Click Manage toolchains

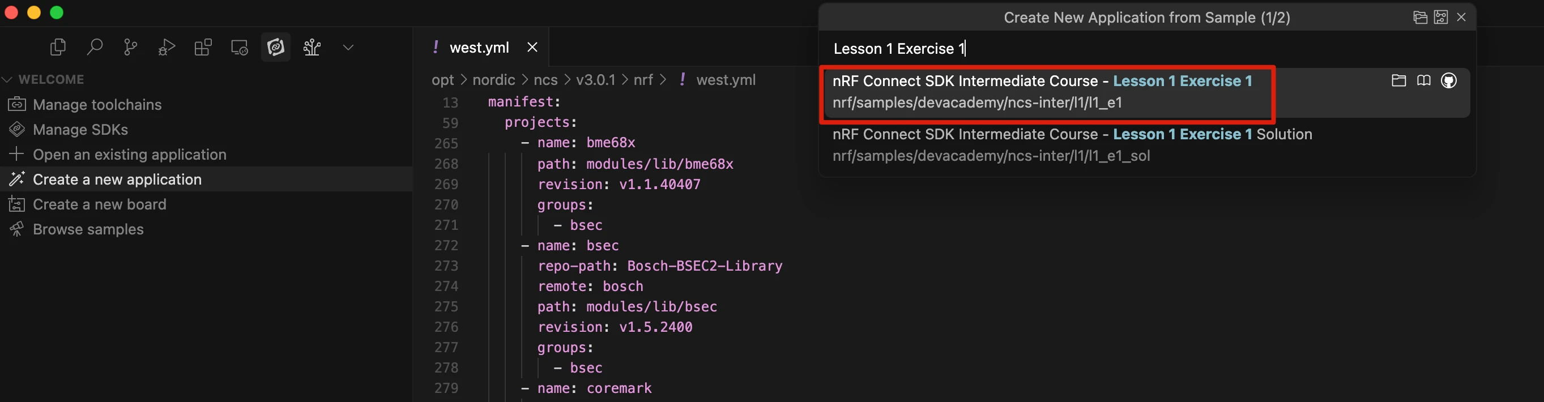97,105
